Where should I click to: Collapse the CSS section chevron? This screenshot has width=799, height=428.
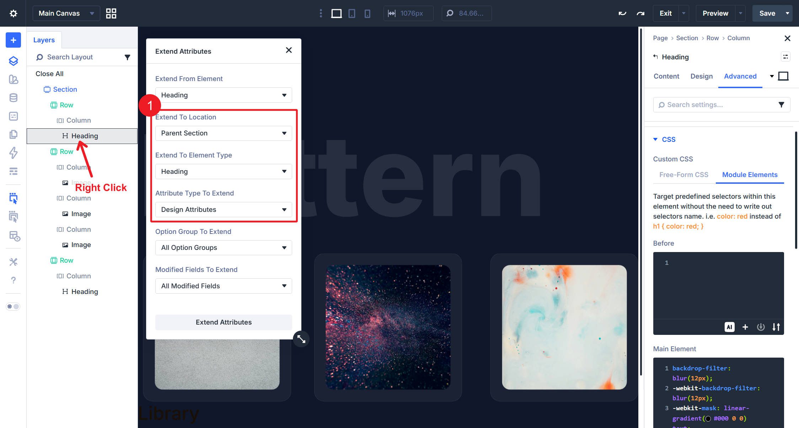(x=656, y=139)
